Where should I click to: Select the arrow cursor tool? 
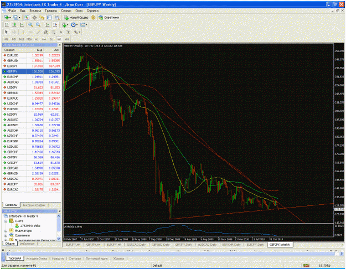point(6,32)
